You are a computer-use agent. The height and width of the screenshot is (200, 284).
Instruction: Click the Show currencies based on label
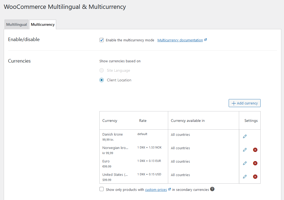tap(120, 61)
